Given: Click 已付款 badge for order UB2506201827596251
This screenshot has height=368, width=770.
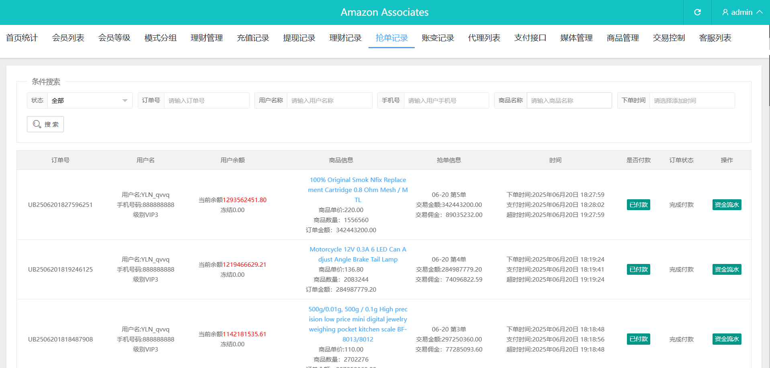Looking at the screenshot, I should [639, 204].
